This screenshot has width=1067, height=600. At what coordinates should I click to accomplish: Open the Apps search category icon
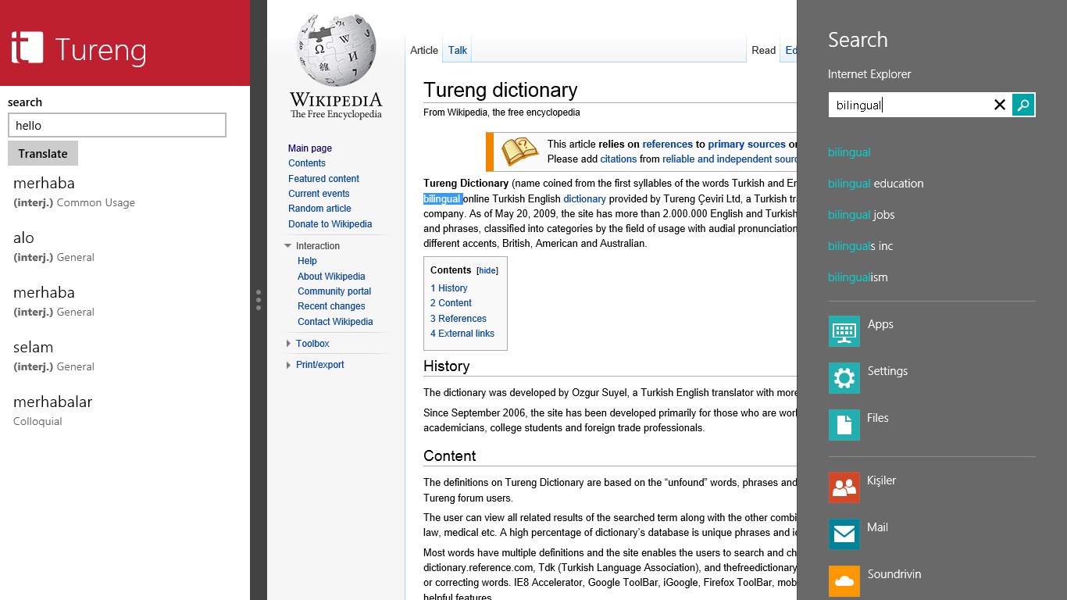[x=844, y=331]
